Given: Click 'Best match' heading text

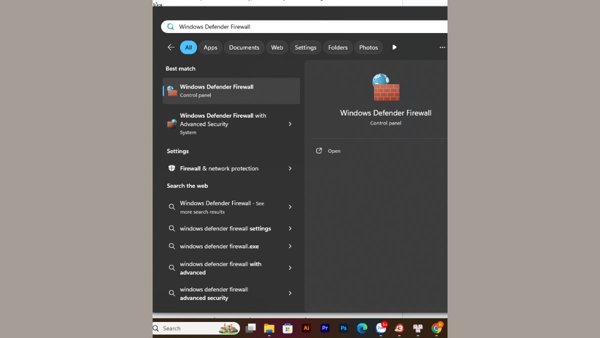Looking at the screenshot, I should click(180, 69).
